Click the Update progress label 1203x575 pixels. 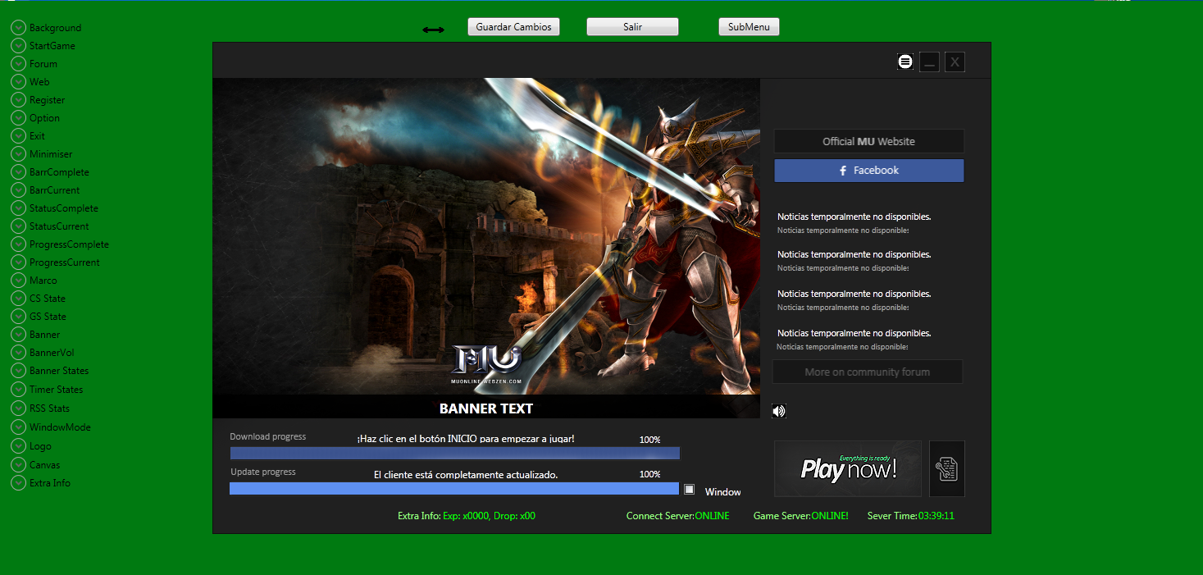[x=263, y=472]
